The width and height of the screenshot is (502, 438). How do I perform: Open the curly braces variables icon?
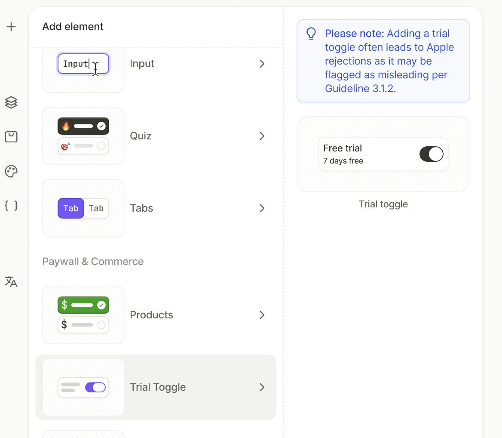pyautogui.click(x=11, y=205)
